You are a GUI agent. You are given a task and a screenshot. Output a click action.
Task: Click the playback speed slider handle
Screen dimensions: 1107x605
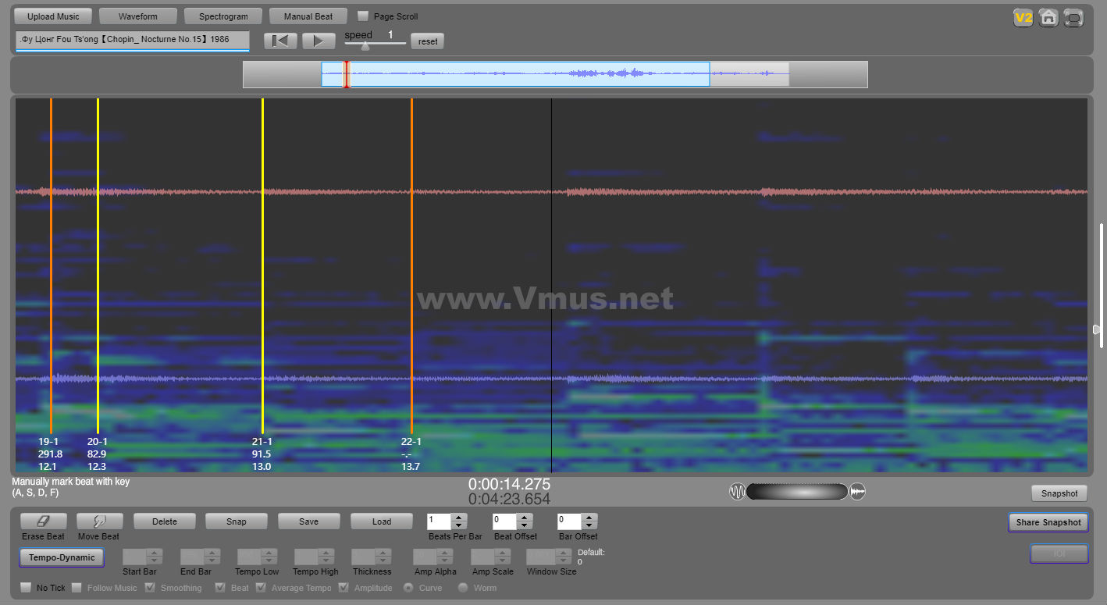click(x=365, y=46)
